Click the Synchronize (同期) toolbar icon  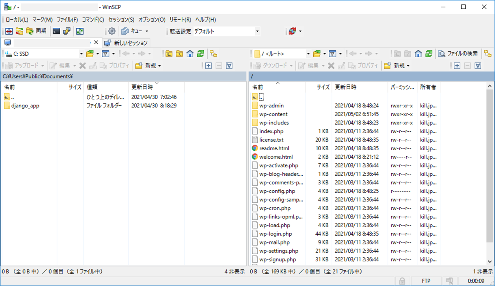pos(36,31)
